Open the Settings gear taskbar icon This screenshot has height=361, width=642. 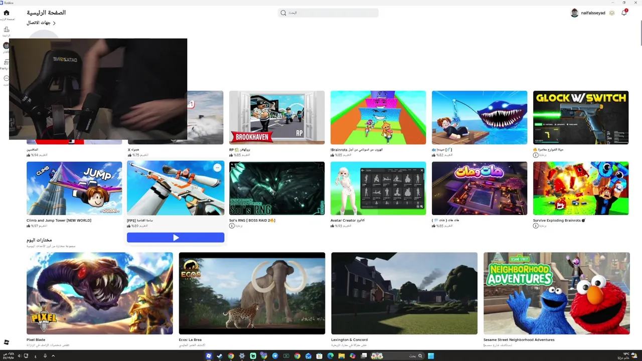coord(242,356)
